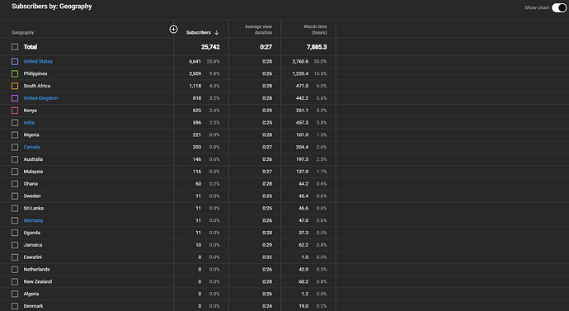Click South Africa subscriber count 1,118
The height and width of the screenshot is (311, 569).
195,86
